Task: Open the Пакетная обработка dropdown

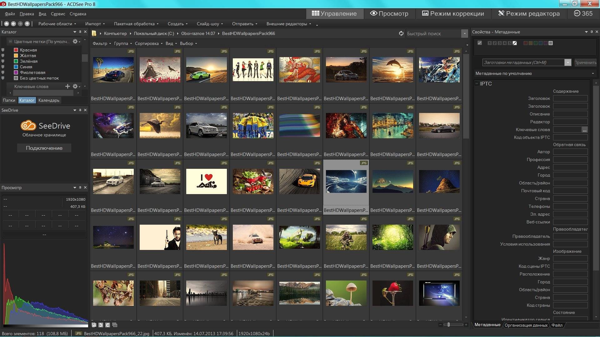Action: [136, 24]
